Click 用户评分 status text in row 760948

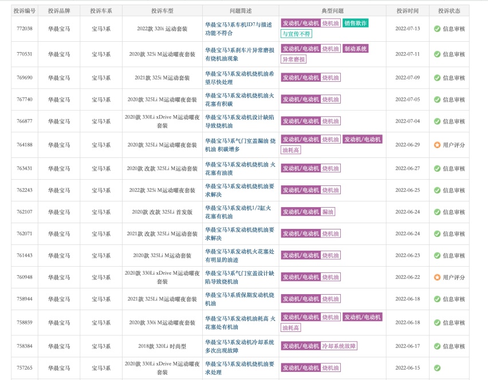pyautogui.click(x=454, y=278)
